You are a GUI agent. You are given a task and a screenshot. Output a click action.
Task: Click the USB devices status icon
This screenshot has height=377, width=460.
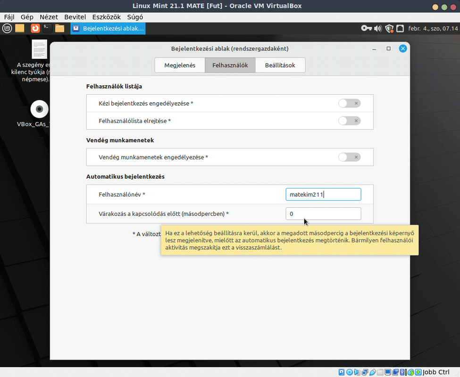pos(373,372)
